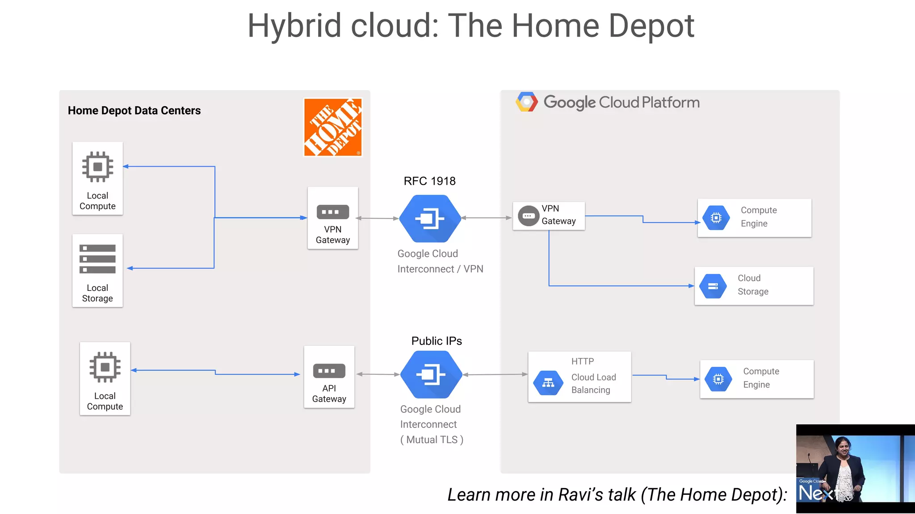Click the 'Google Cloud Interconnect / VPN' label
915x514 pixels.
pyautogui.click(x=440, y=261)
